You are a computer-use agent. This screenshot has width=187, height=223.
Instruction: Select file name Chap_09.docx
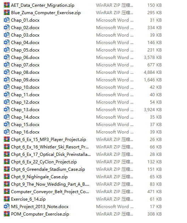25,80
